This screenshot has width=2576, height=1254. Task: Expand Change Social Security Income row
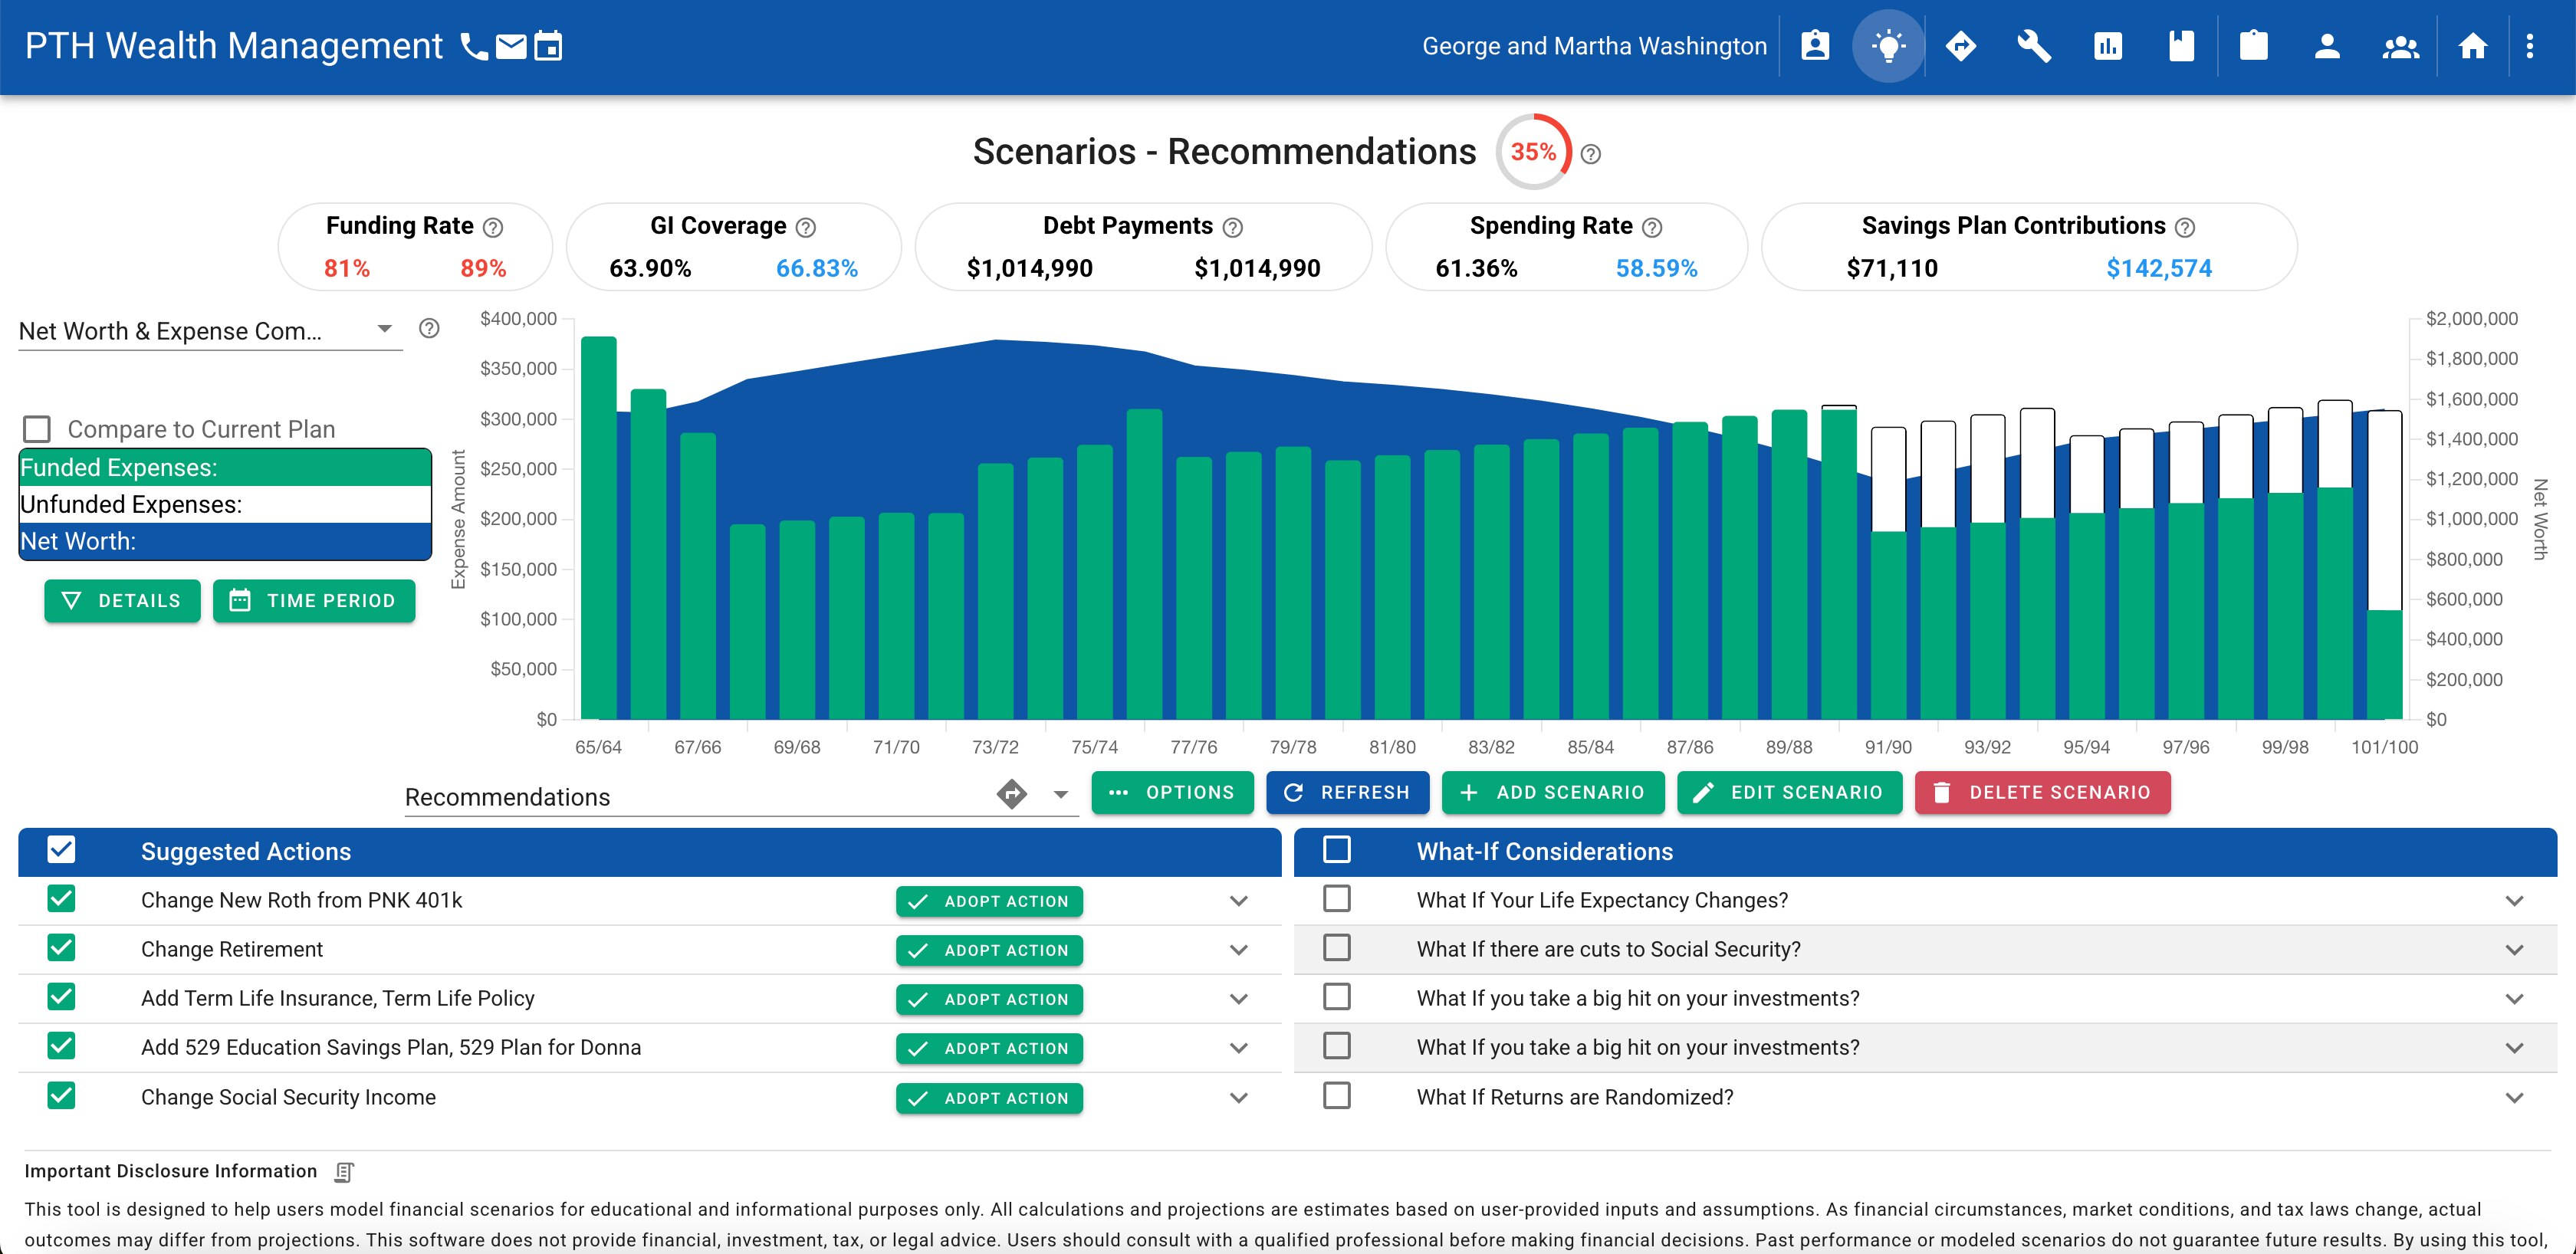tap(1238, 1098)
